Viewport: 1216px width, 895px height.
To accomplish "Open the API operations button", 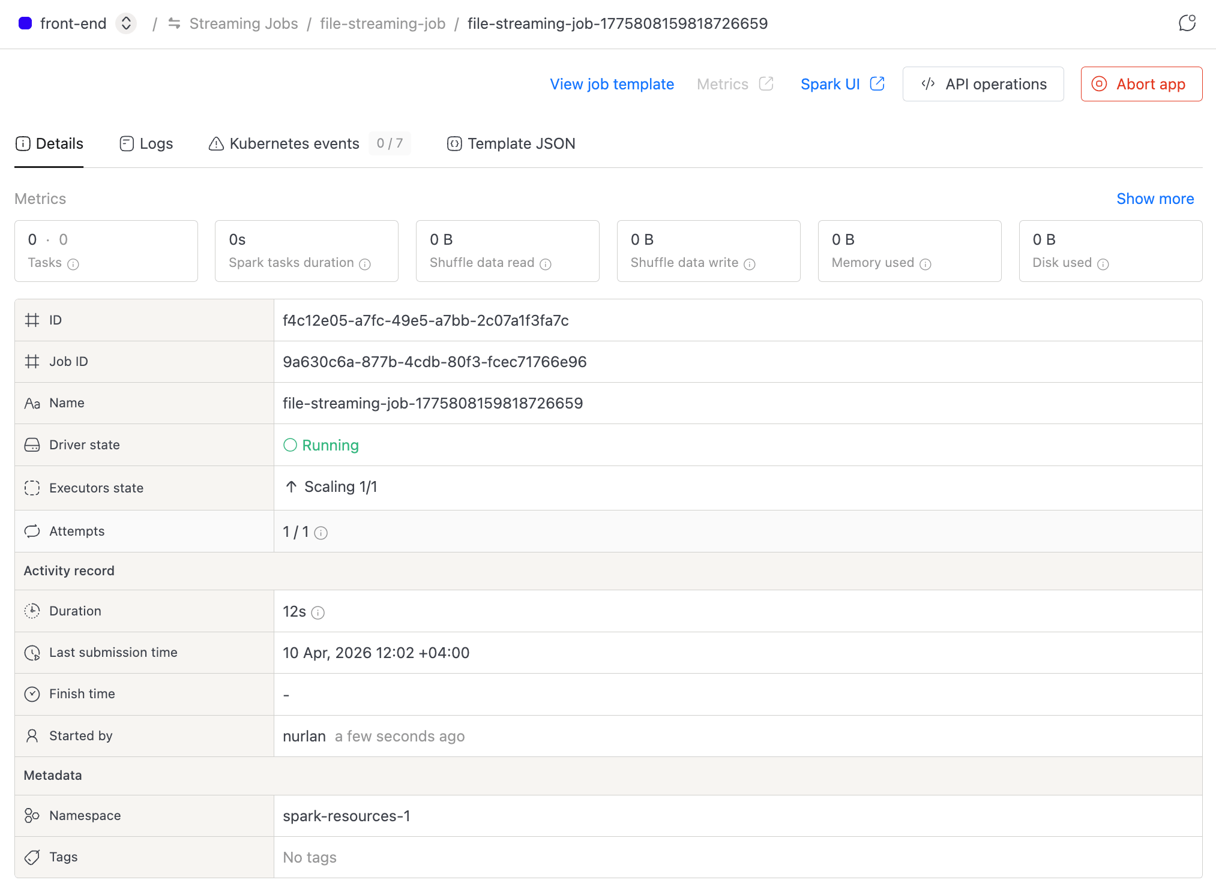I will point(983,84).
